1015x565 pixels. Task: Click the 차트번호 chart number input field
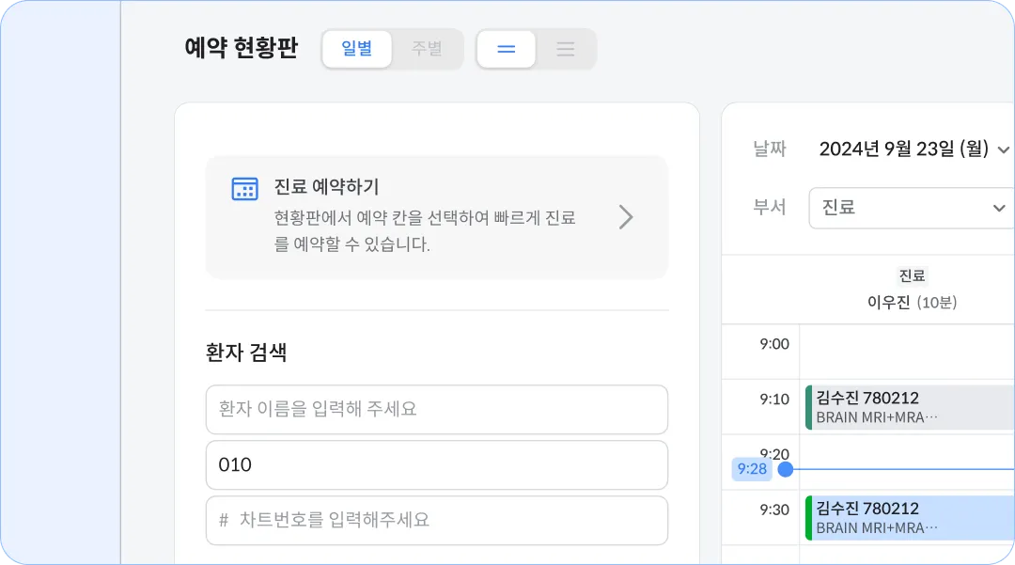click(x=436, y=520)
